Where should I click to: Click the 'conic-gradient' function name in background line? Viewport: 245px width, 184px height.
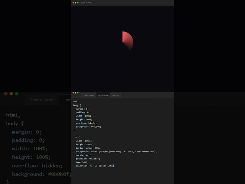100,152
